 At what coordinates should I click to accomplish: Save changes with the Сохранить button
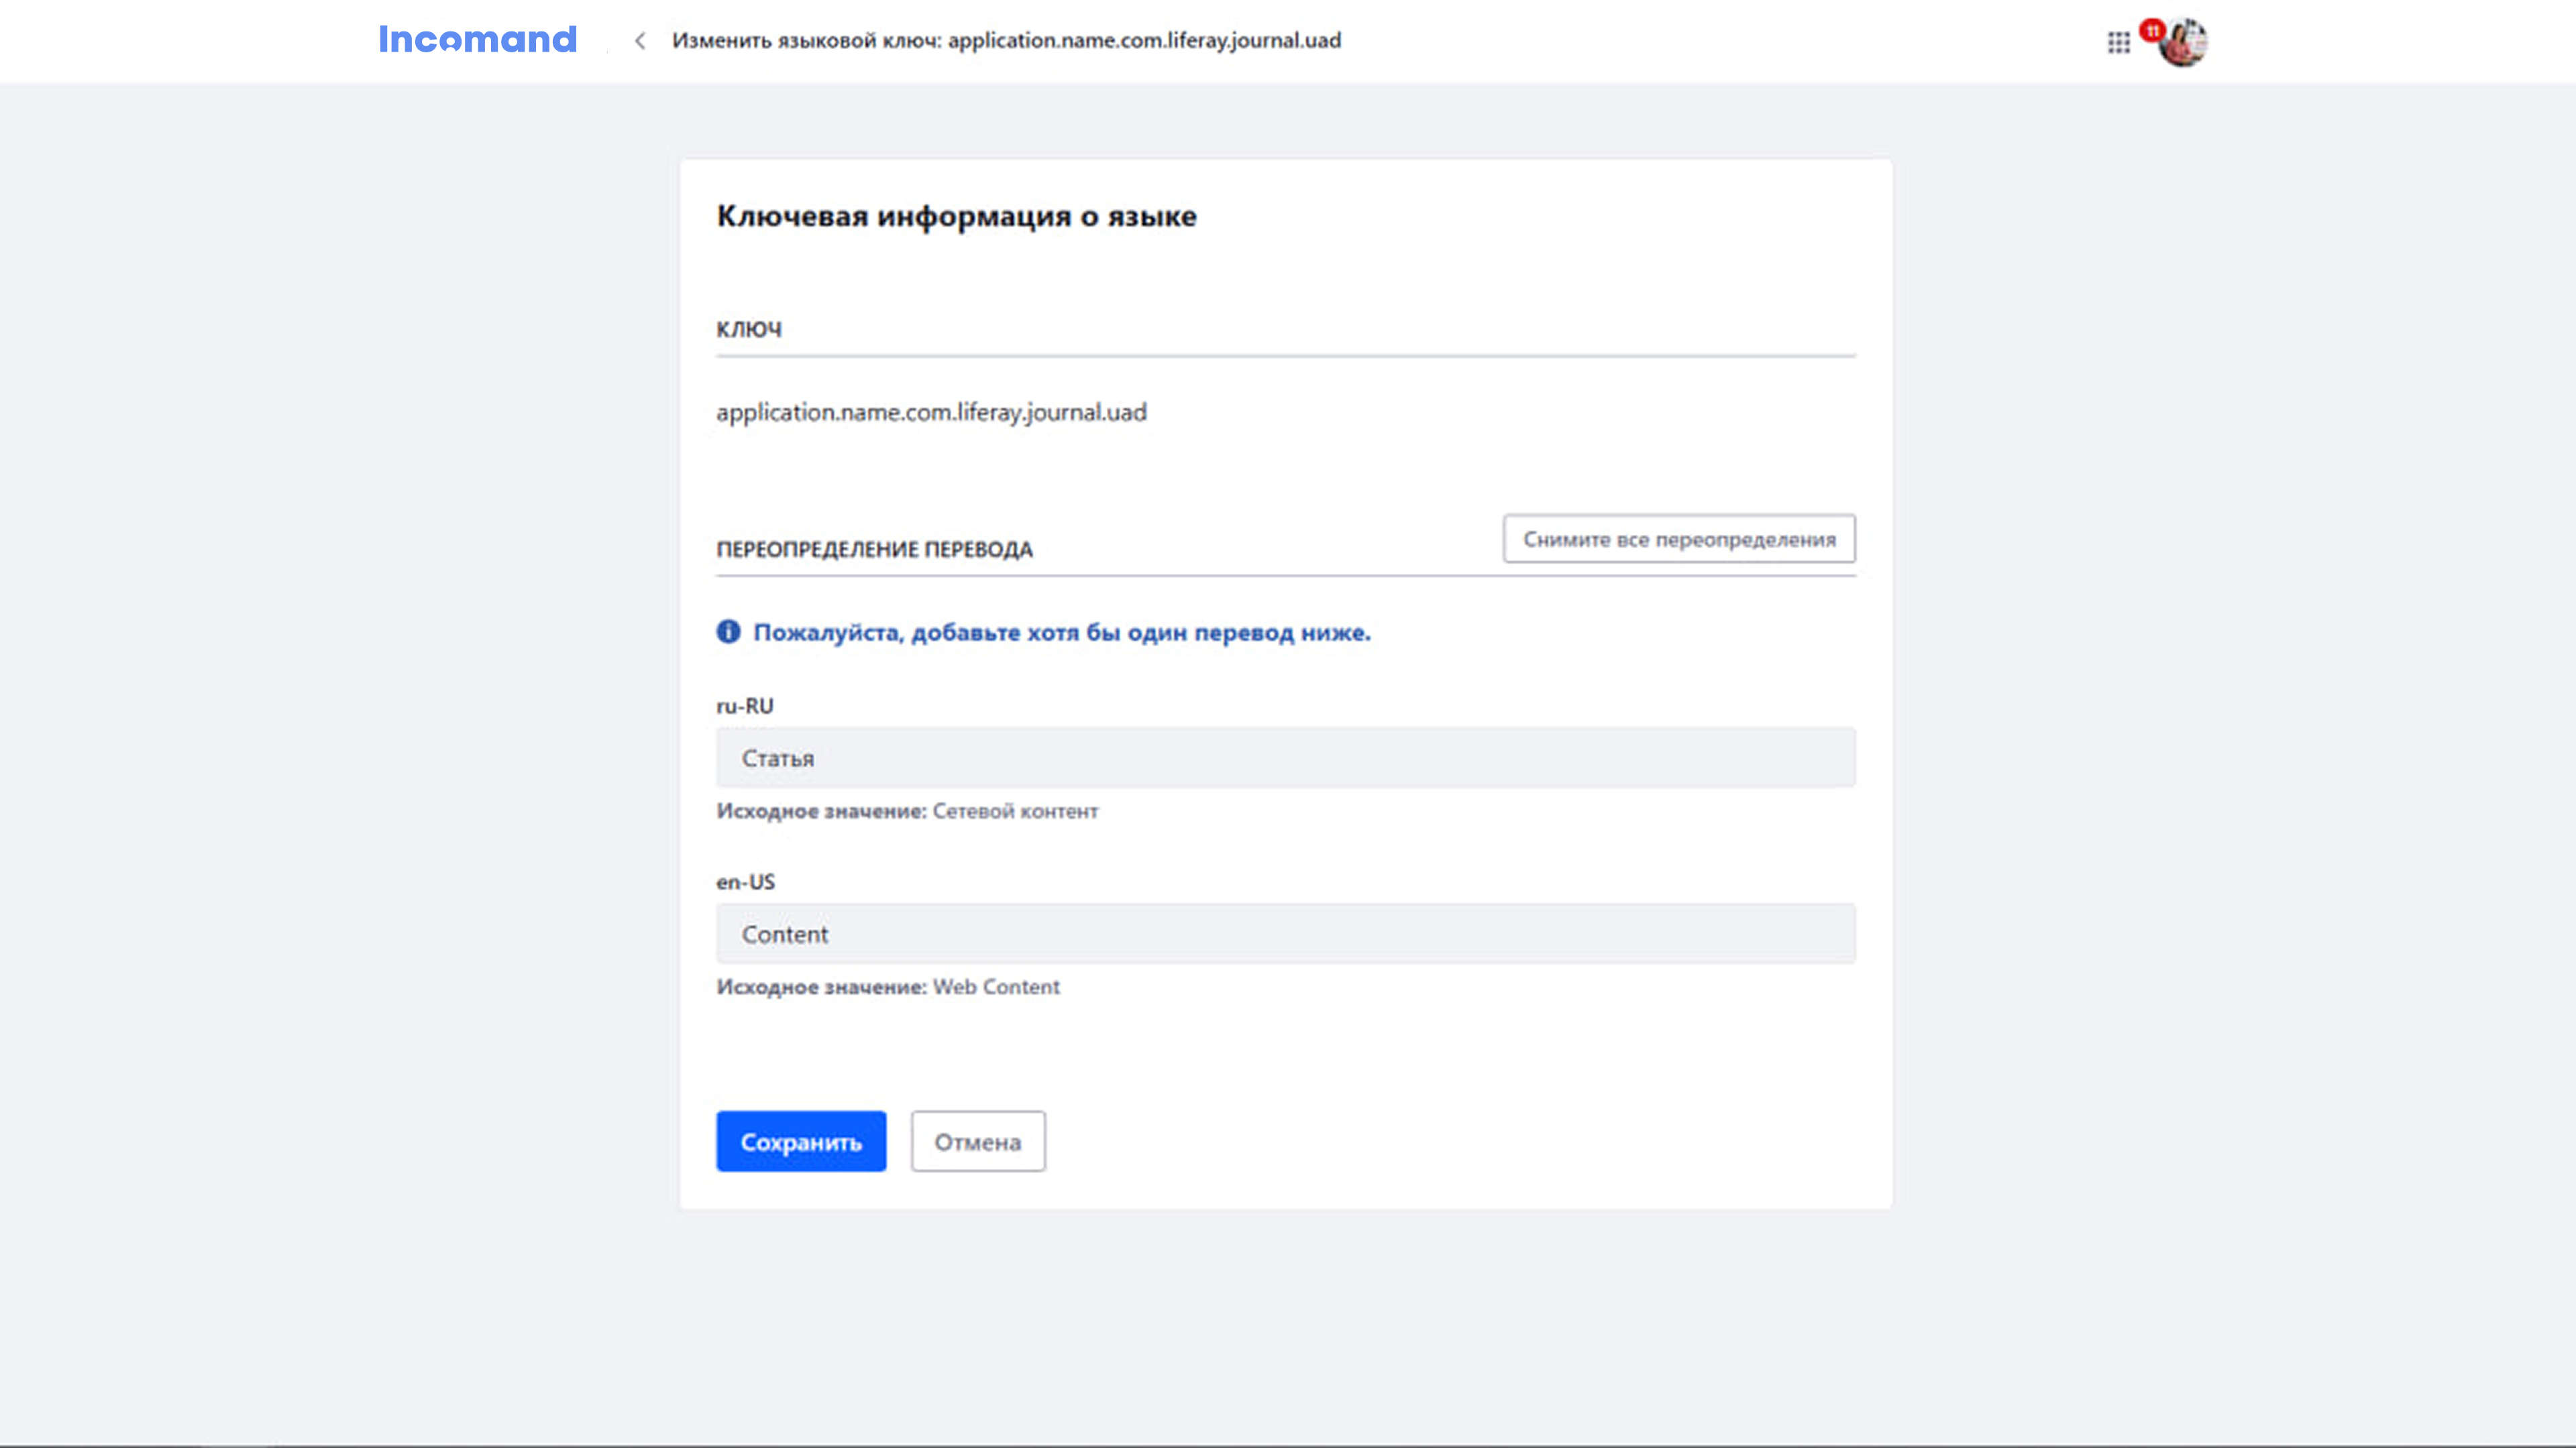click(800, 1141)
